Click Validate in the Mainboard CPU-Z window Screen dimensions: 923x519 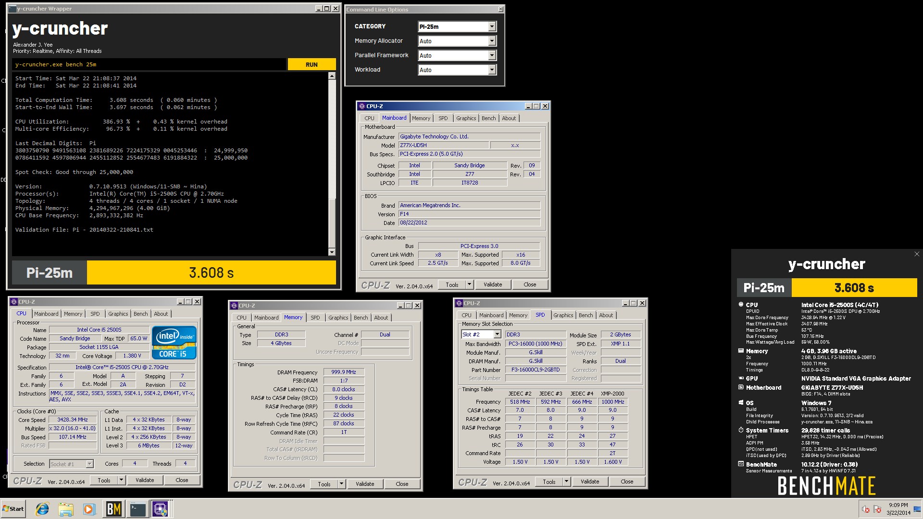coord(493,284)
